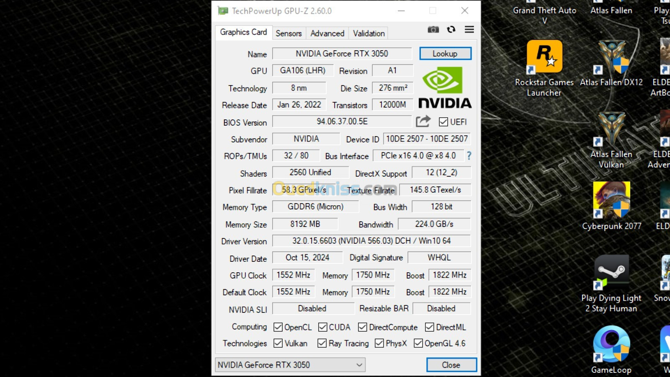
Task: Click the GPU Clock row Boost 1822 MHz value
Action: [450, 275]
